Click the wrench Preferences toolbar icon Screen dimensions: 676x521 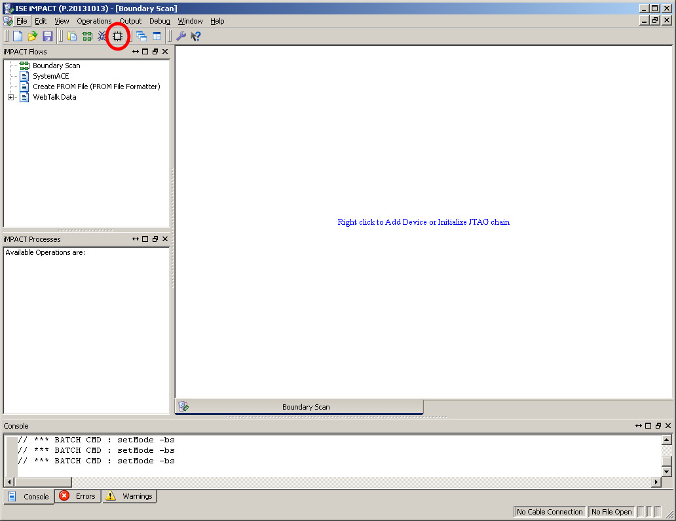point(181,36)
